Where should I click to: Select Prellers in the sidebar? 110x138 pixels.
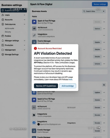tap(8, 36)
